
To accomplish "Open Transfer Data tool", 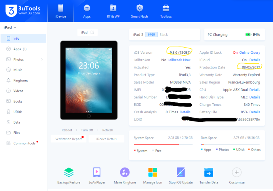I will pos(209,176).
